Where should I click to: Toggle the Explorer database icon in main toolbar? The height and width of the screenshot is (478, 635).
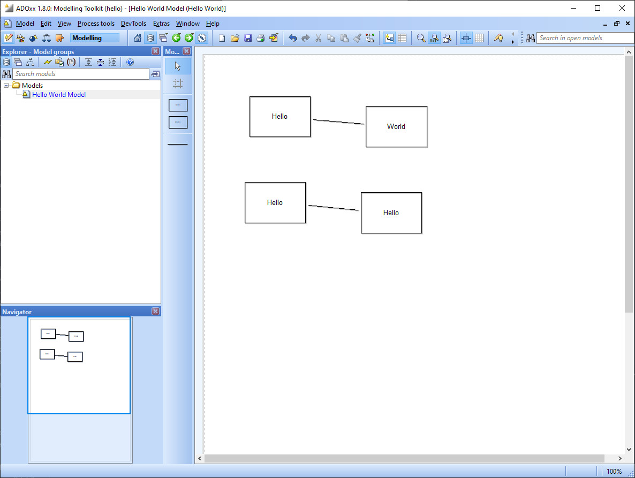(150, 38)
